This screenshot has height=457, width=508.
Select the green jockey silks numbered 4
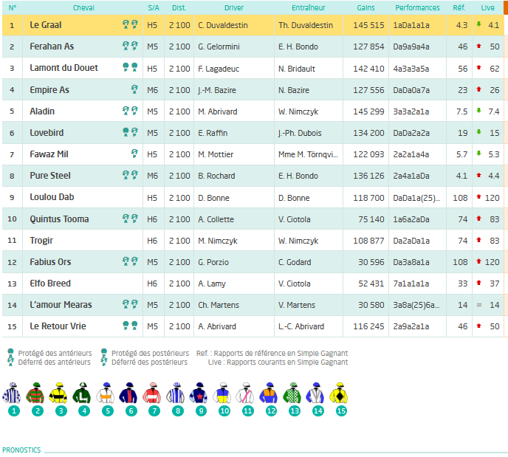[x=82, y=394]
